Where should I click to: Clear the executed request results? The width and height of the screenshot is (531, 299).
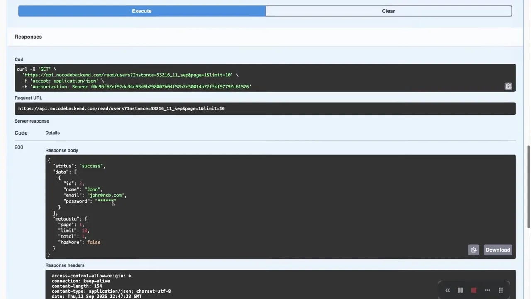(388, 11)
